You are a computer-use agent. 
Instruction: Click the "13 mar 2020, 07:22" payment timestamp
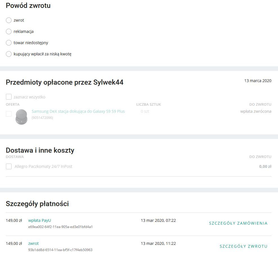point(158,220)
